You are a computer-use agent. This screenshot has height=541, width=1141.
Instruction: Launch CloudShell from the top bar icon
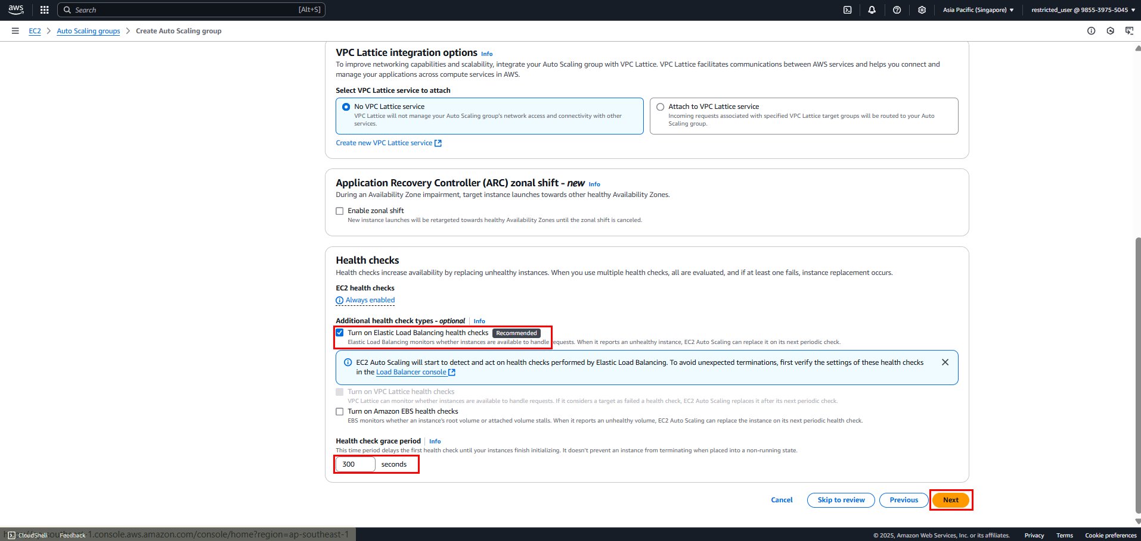click(x=847, y=10)
